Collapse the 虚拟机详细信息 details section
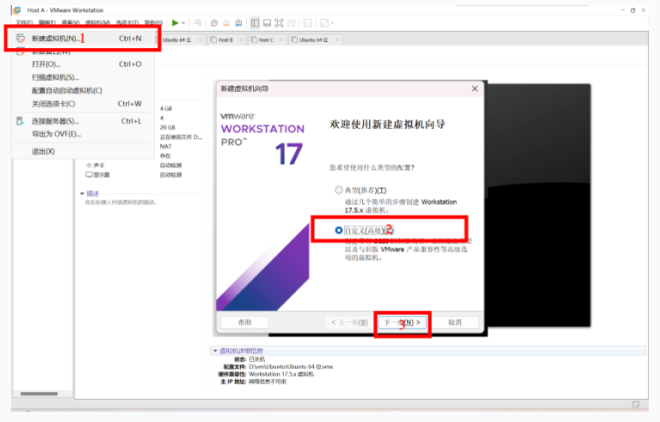This screenshot has height=422, width=660. pyautogui.click(x=215, y=351)
